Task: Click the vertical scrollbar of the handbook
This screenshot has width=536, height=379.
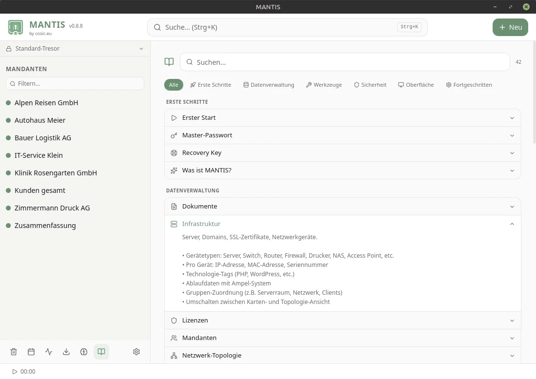Action: pos(534,92)
